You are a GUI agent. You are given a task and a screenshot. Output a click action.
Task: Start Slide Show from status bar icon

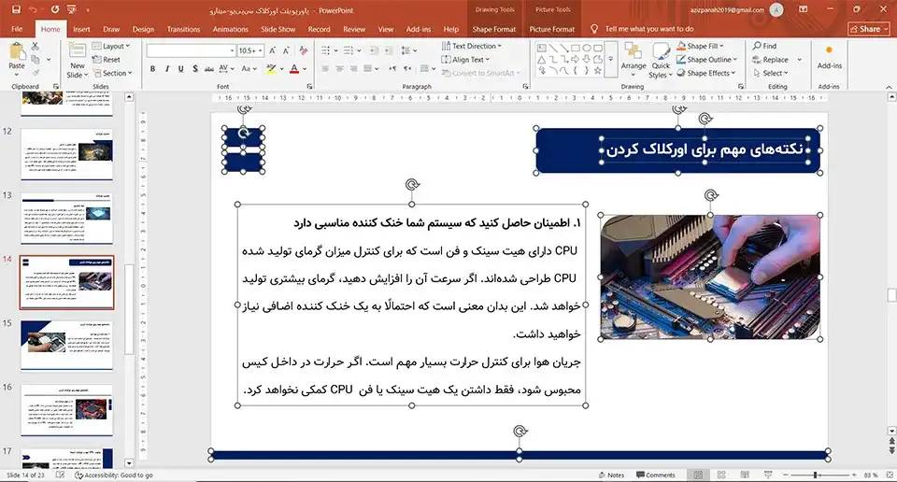(768, 475)
